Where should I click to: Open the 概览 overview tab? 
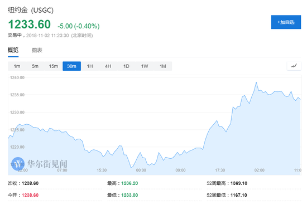13,50
